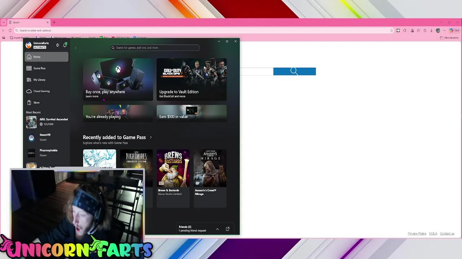The width and height of the screenshot is (462, 259).
Task: Open browser Settings and more menu
Action: [x=445, y=31]
